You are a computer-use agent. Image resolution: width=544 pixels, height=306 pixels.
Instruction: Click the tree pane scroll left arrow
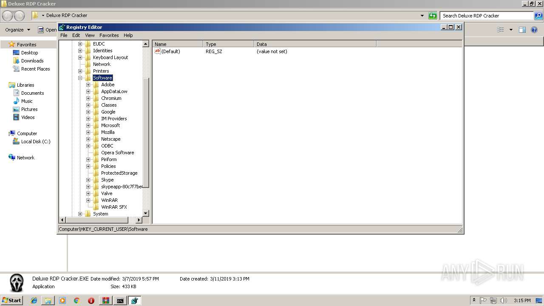(x=62, y=220)
